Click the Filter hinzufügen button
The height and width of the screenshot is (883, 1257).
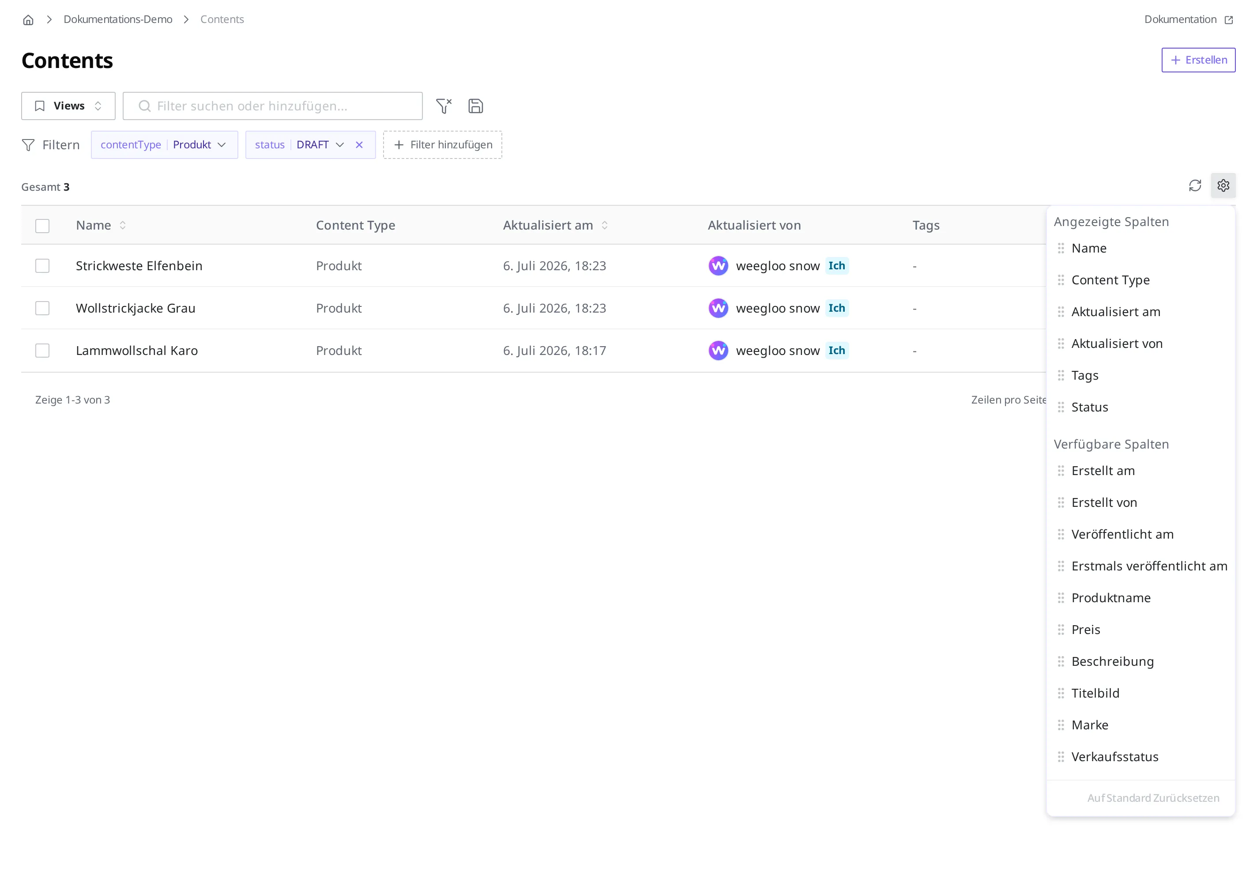tap(442, 145)
